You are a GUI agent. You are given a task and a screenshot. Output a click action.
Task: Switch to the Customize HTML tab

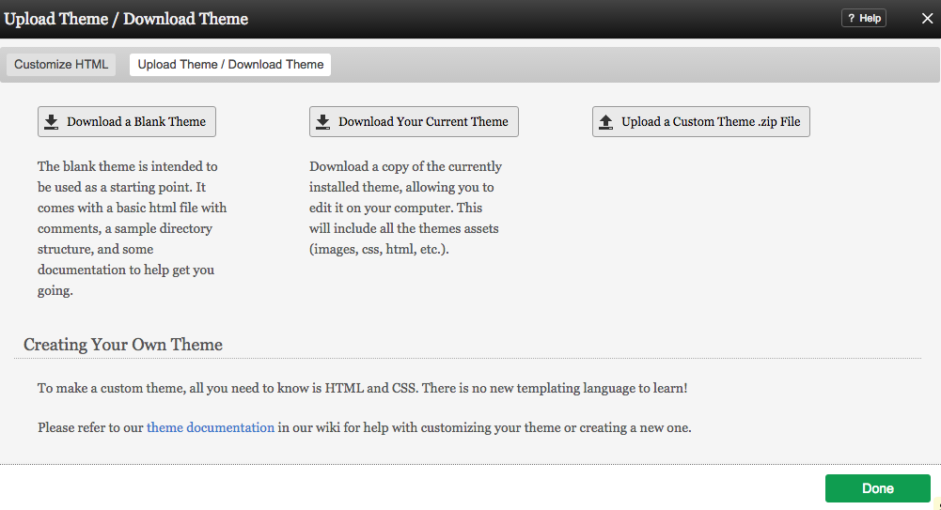[x=61, y=65]
